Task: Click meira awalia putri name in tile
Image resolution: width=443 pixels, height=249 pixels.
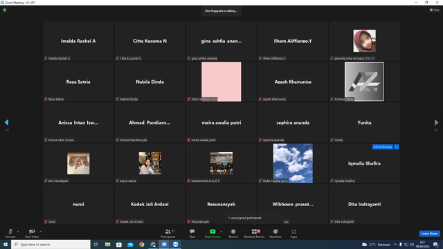Action: (221, 122)
